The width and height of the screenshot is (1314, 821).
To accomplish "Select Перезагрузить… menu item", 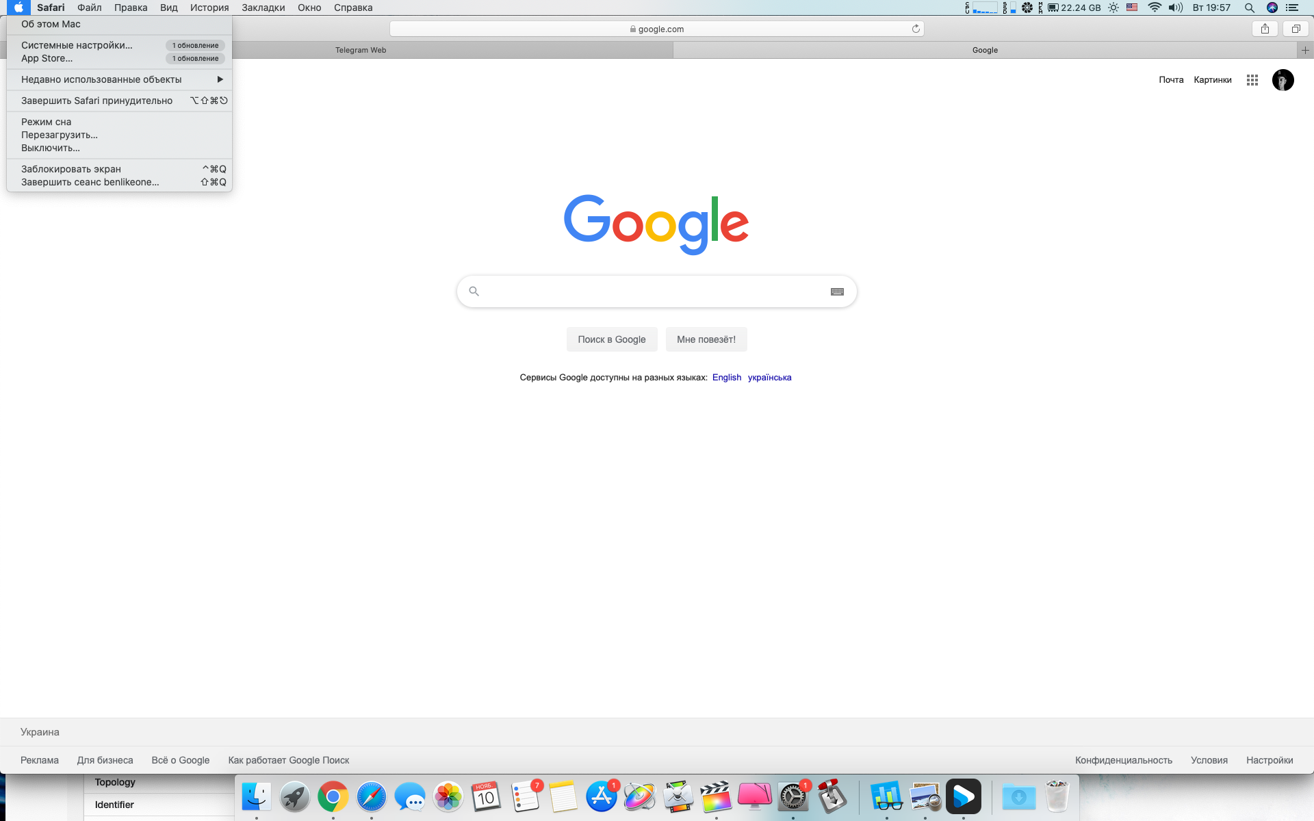I will click(x=119, y=135).
